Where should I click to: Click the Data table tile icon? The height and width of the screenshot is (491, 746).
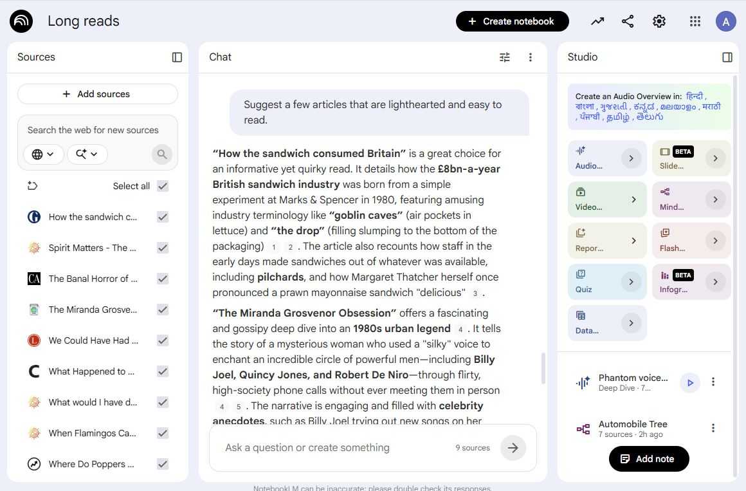(581, 315)
